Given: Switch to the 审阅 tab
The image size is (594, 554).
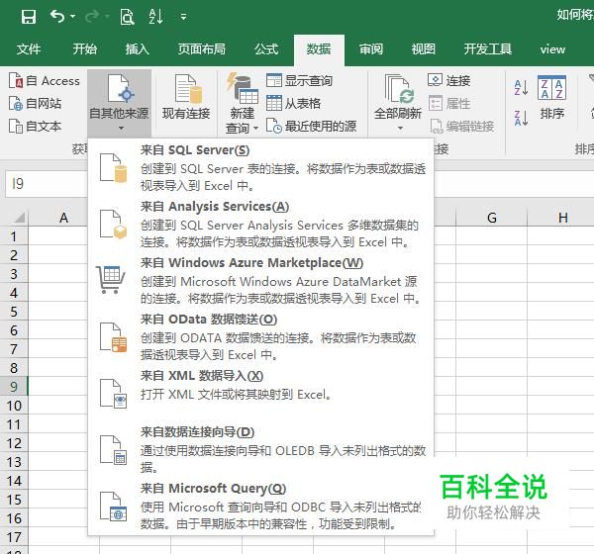Looking at the screenshot, I should pos(371,49).
